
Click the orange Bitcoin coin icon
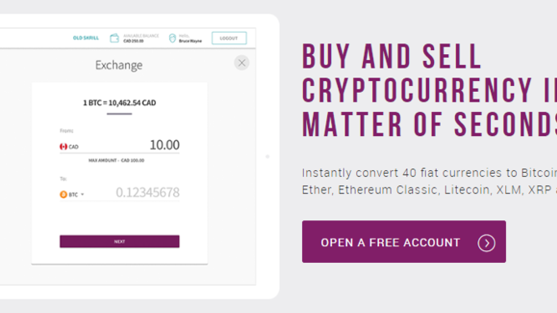point(63,194)
